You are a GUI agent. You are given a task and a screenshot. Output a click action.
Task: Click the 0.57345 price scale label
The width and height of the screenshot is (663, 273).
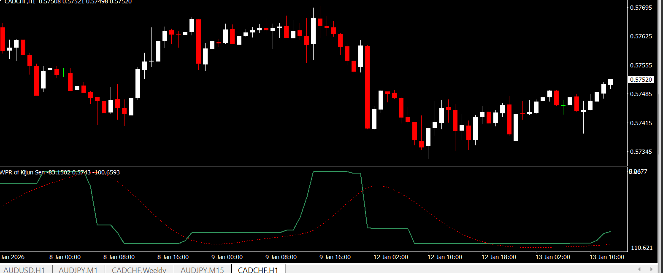[x=641, y=152]
